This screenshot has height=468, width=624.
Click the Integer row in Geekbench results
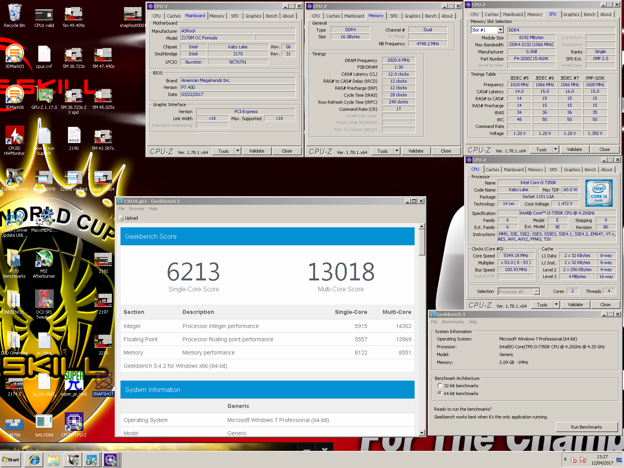(x=267, y=326)
